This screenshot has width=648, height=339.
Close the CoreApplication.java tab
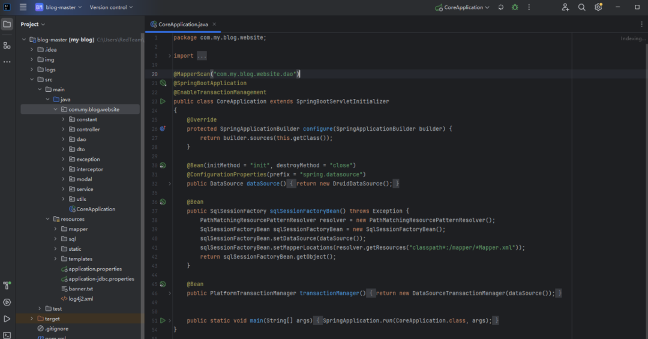214,24
